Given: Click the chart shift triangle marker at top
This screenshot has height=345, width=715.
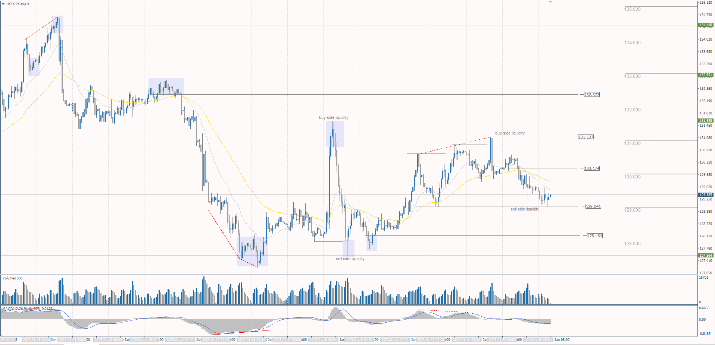Looking at the screenshot, I should [550, 2].
